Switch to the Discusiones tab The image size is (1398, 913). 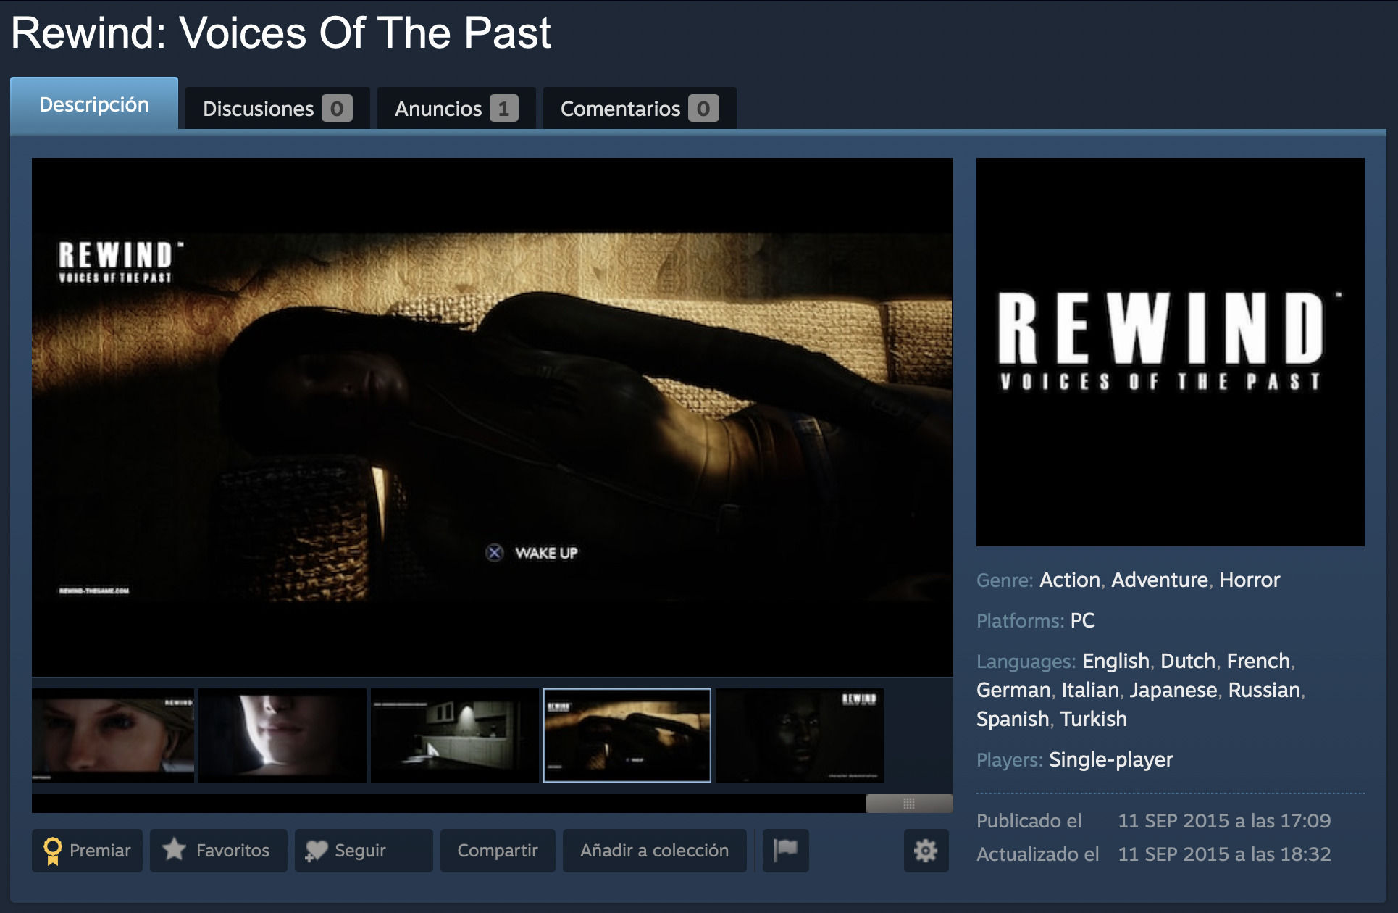point(277,109)
